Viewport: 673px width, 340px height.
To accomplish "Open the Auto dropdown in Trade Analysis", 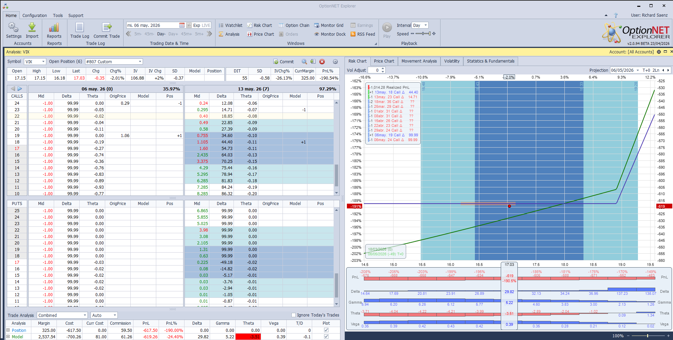I will click(115, 315).
